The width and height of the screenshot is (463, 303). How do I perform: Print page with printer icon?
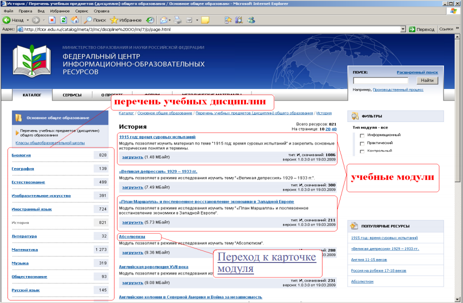[x=178, y=20]
